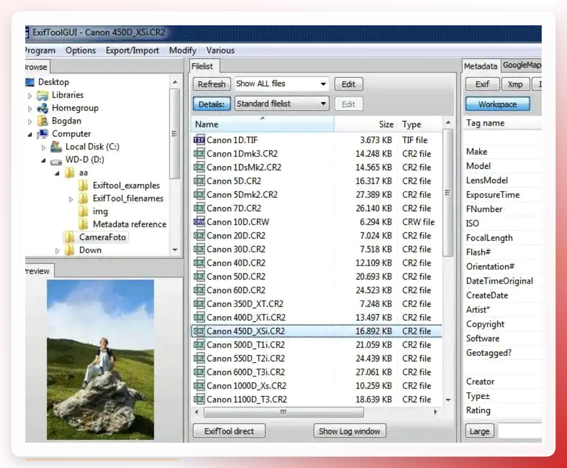Click the ExifTool direct button
567x468 pixels.
pyautogui.click(x=229, y=431)
